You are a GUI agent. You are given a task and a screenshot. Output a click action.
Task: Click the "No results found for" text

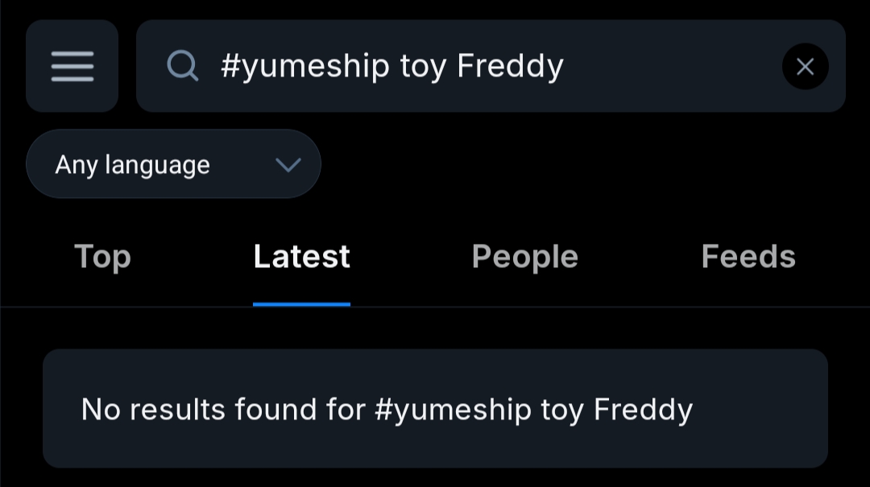click(224, 410)
